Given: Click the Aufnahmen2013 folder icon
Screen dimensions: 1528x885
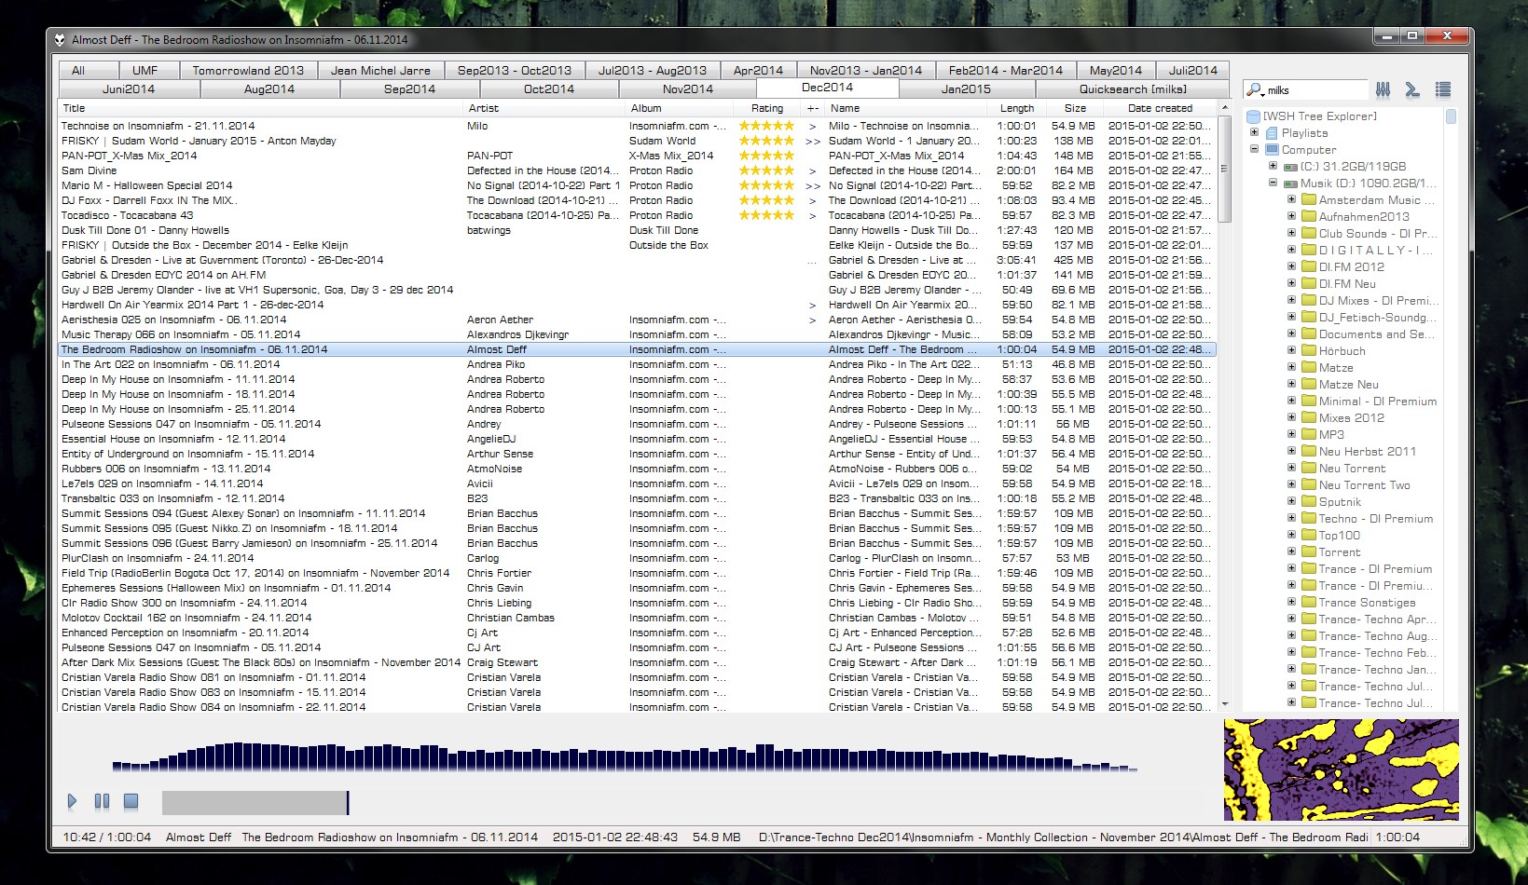Looking at the screenshot, I should click(1308, 217).
